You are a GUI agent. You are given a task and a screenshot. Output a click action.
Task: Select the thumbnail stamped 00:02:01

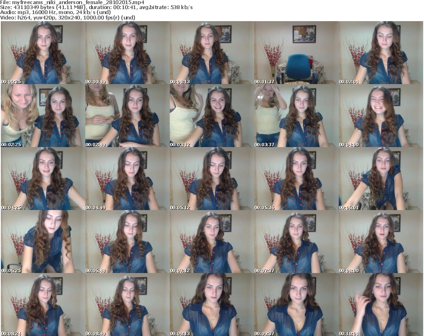click(381, 53)
